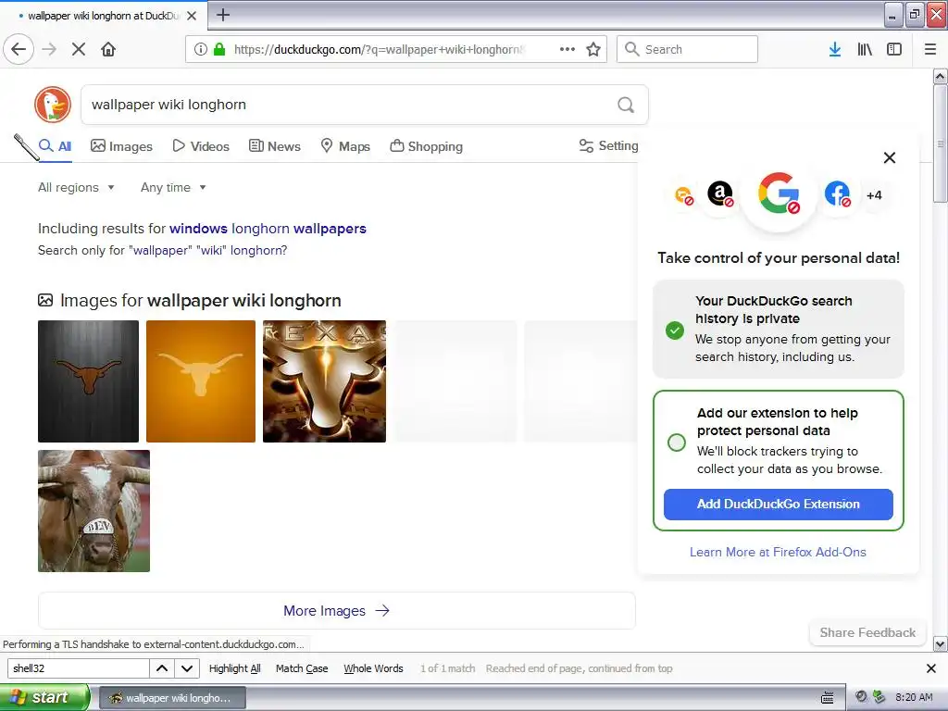948x711 pixels.
Task: Open the Firefox home page
Action: pyautogui.click(x=108, y=49)
